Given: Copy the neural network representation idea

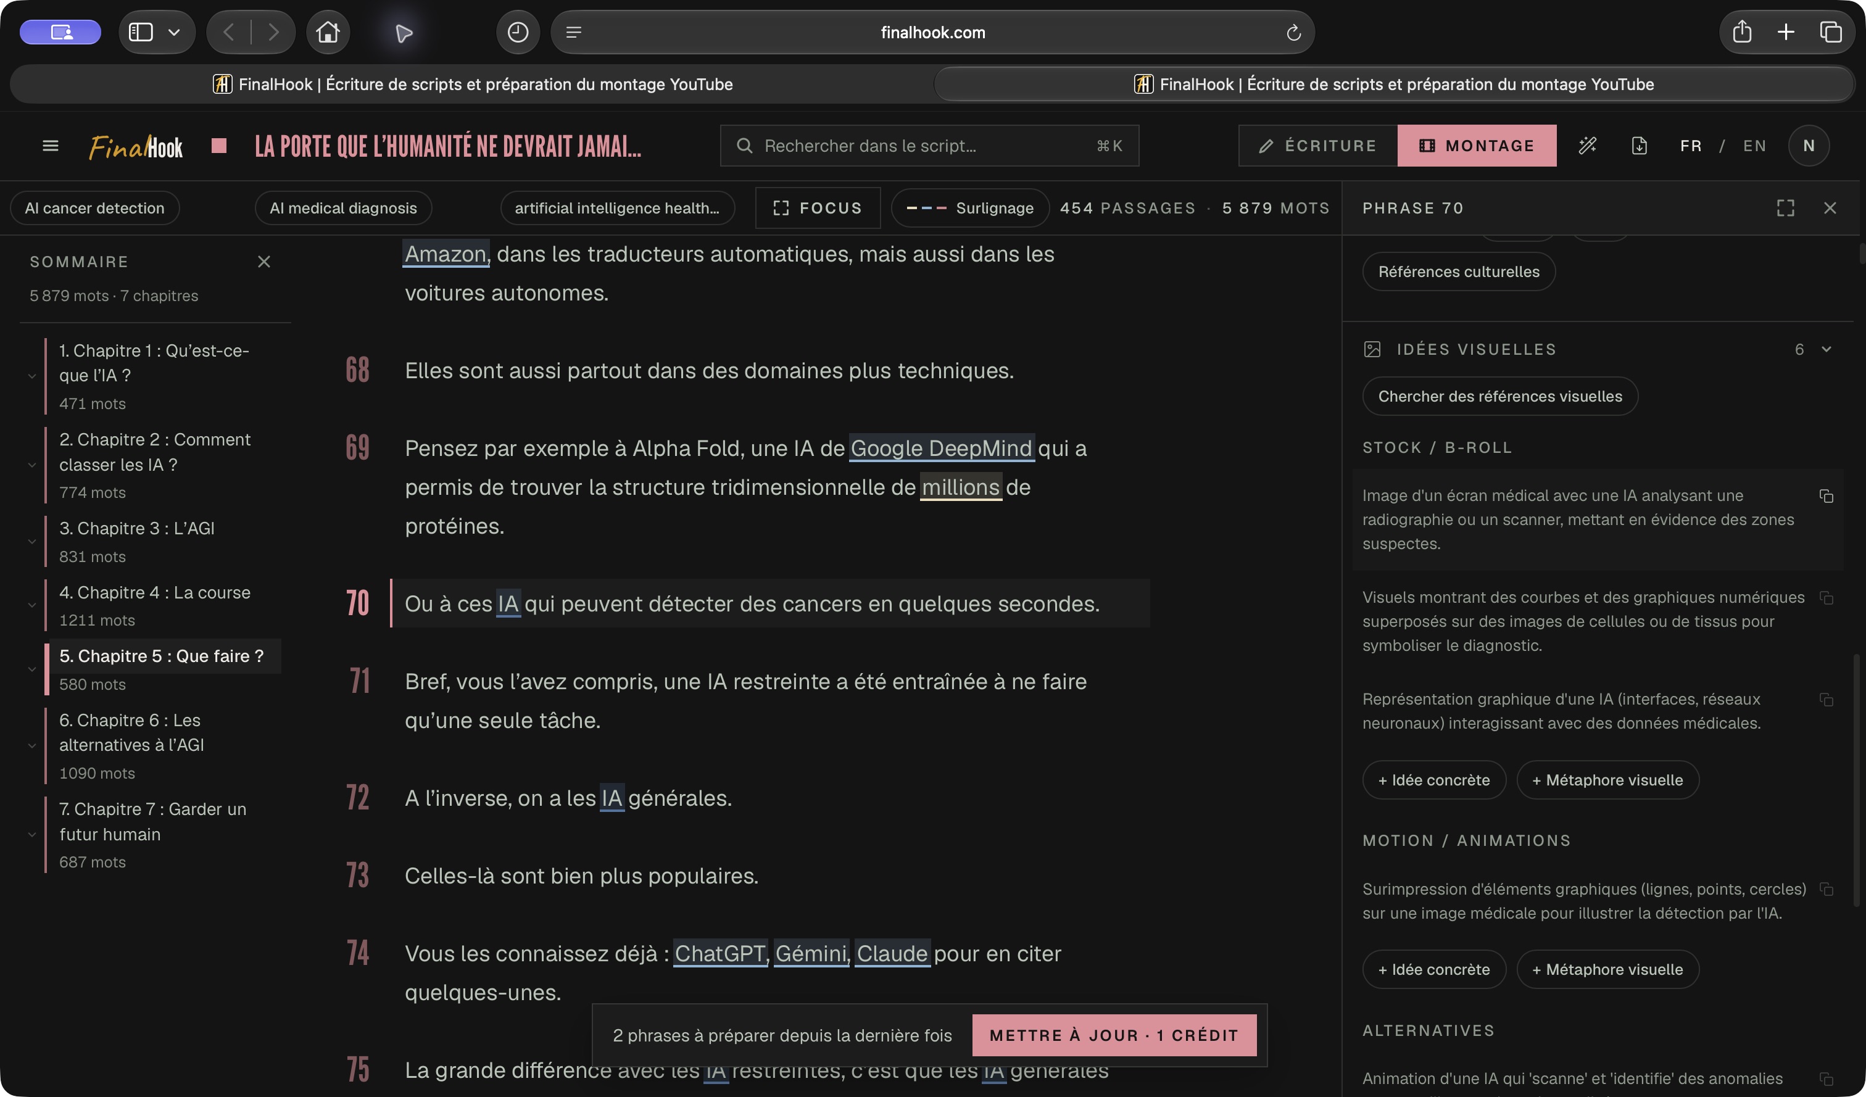Looking at the screenshot, I should [1827, 700].
